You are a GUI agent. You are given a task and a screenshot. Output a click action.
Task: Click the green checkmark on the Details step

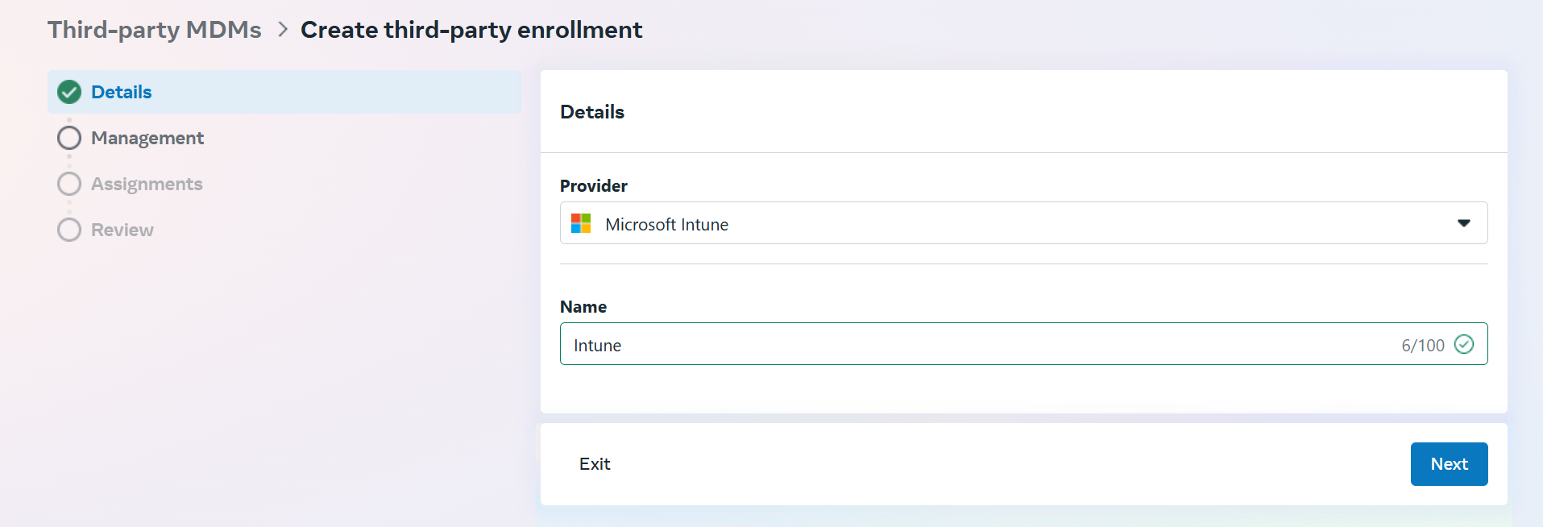(68, 92)
